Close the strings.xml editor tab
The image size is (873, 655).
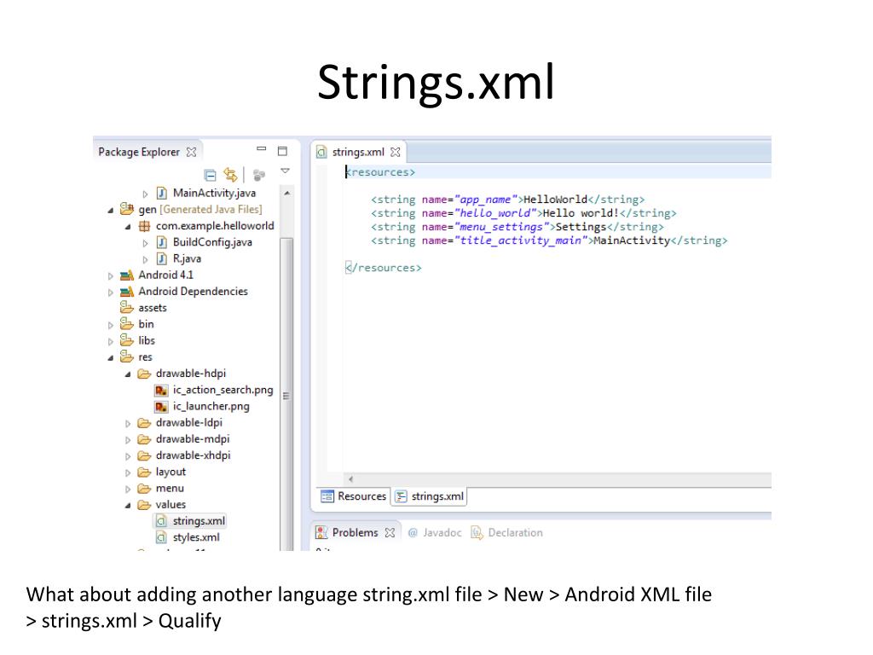[x=395, y=153]
